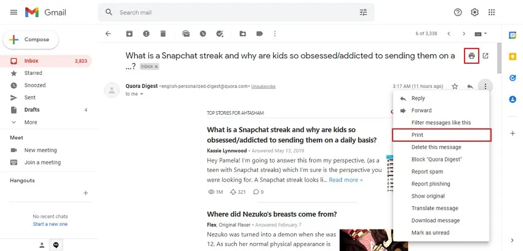Click the Unsubscribe link
The image size is (523, 251).
coord(263,87)
